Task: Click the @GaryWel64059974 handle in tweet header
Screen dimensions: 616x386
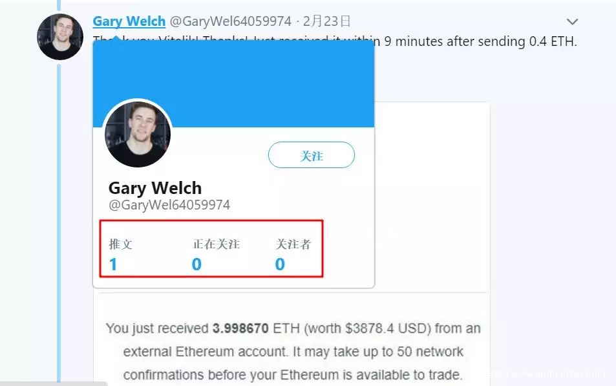Action: pyautogui.click(x=231, y=21)
